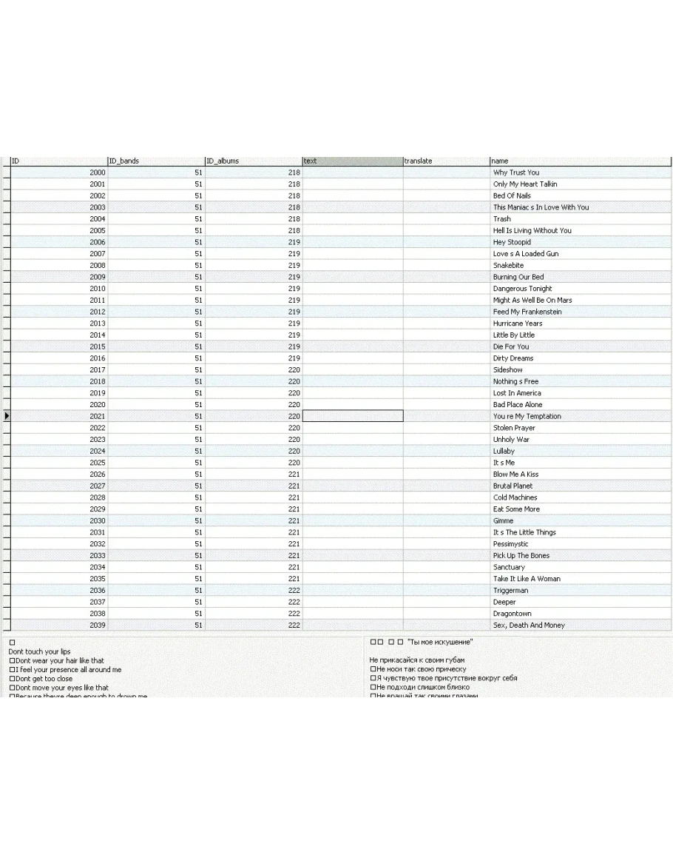
Task: Select the ID_albums column header
Action: point(253,161)
